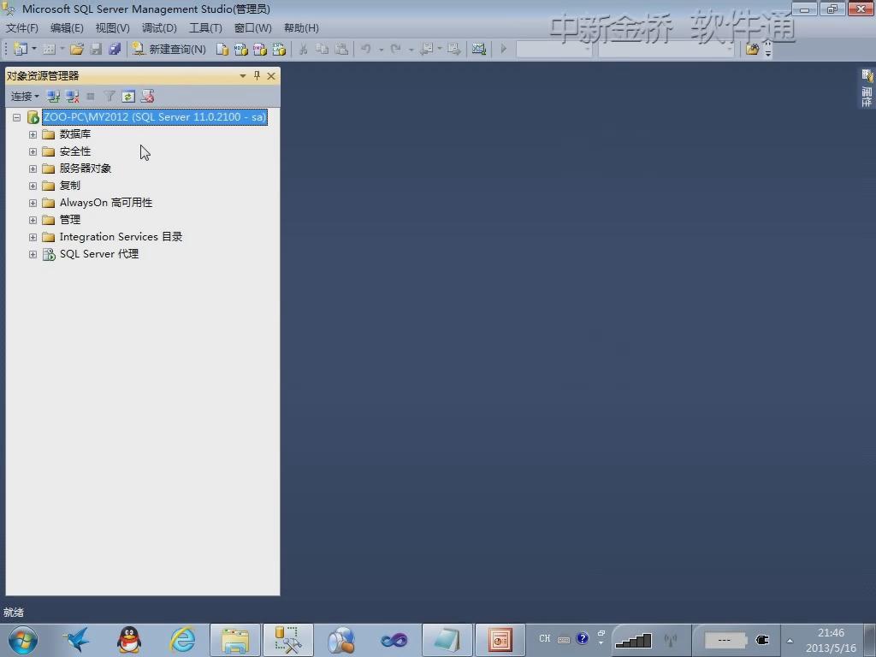Click the Open File folder icon
The image size is (876, 657).
coord(76,49)
